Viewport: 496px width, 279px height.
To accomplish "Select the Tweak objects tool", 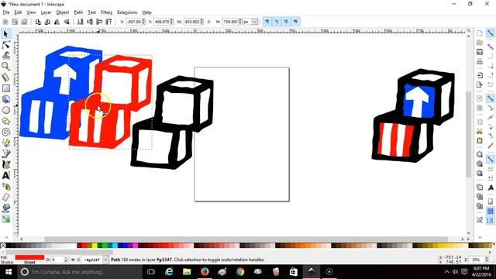I will pos(5,56).
